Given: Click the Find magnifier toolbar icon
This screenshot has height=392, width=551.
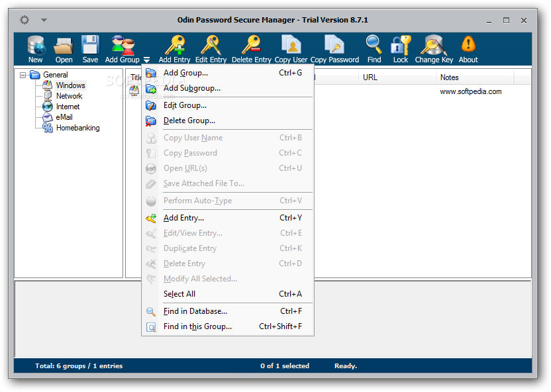Looking at the screenshot, I should 374,45.
